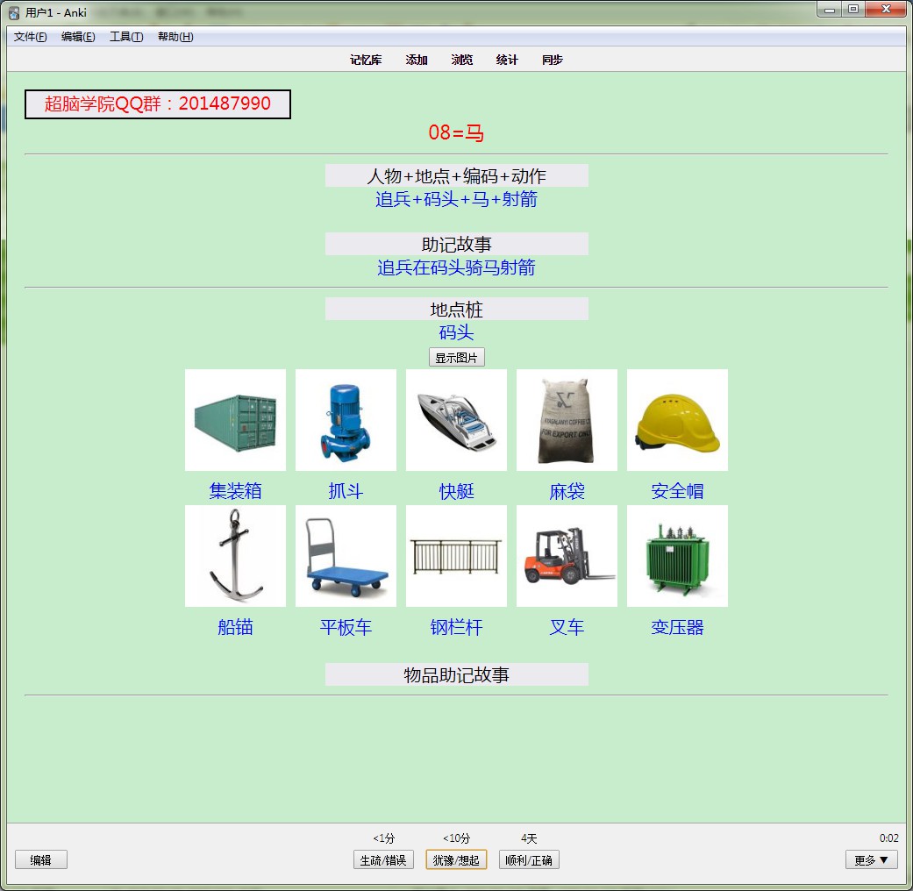The height and width of the screenshot is (891, 913).
Task: Click the blue platform cart image
Action: 346,556
